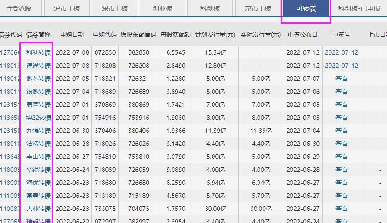The width and height of the screenshot is (387, 223).
Task: Open the 华锐转债 bond link
Action: (39, 170)
